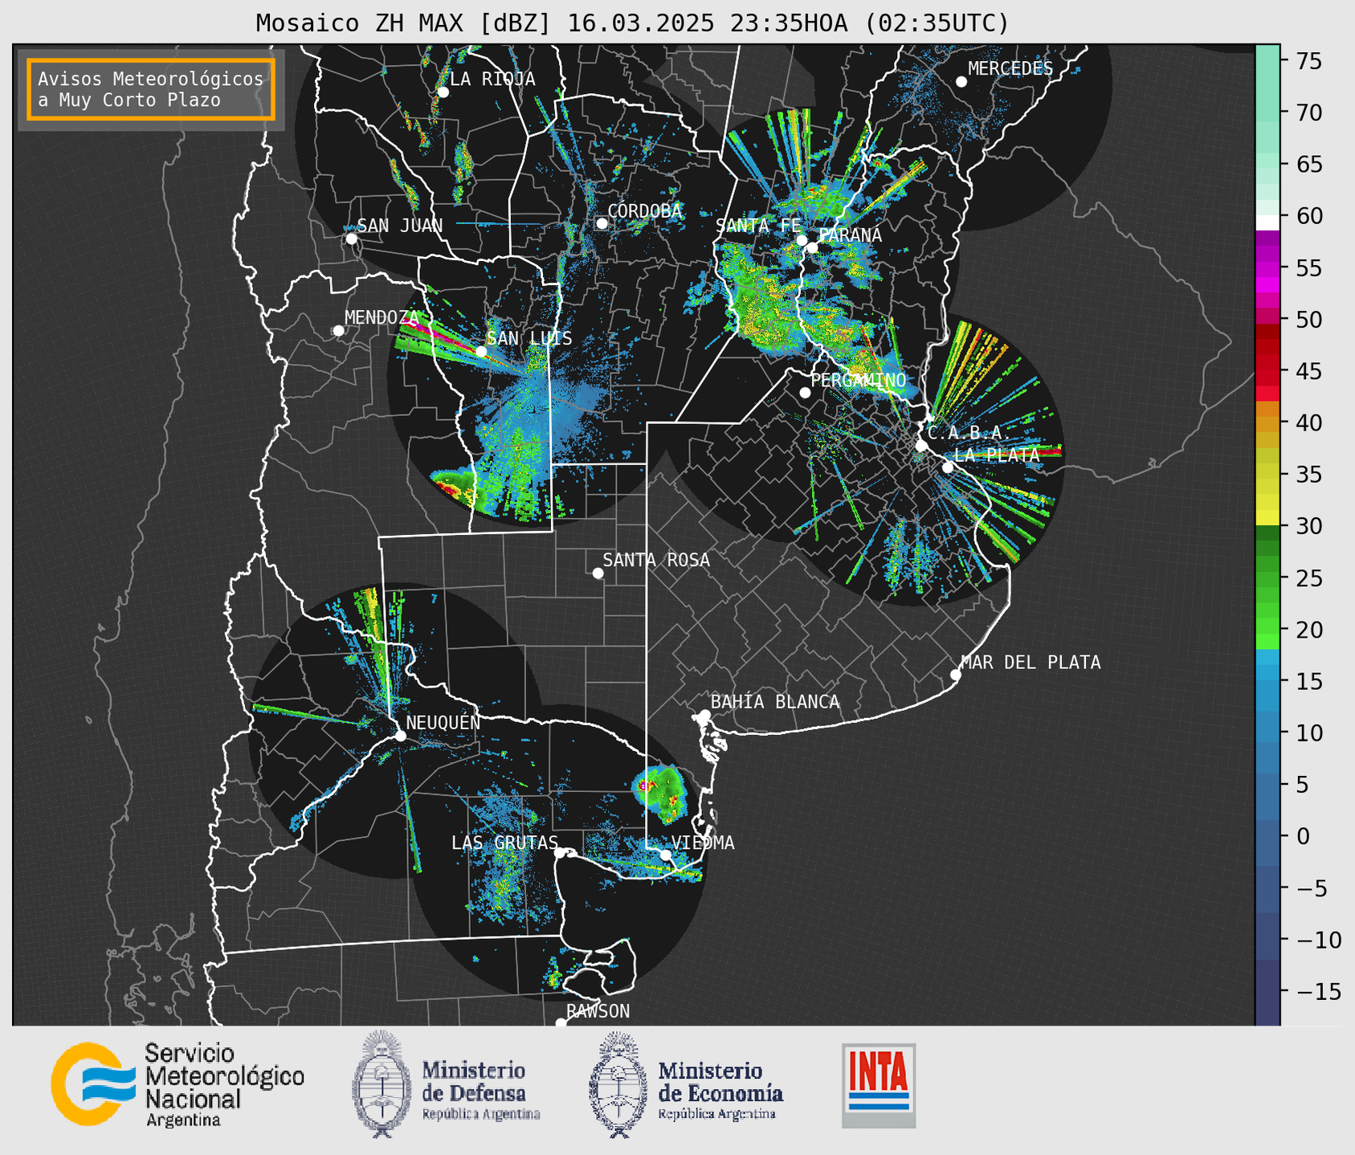Image resolution: width=1355 pixels, height=1155 pixels.
Task: Click the Mar del Plata city marker
Action: point(956,675)
